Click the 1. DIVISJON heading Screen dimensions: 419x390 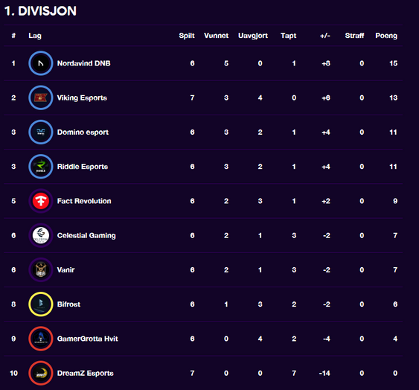[x=40, y=11]
